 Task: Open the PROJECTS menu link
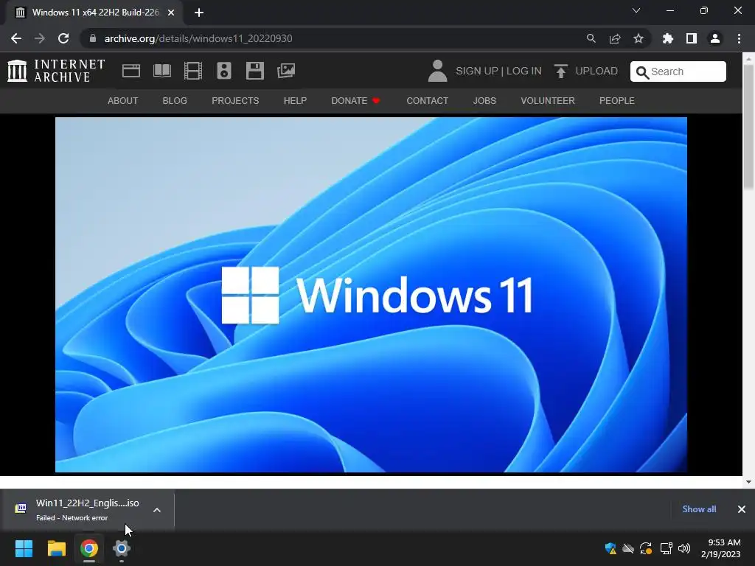point(235,100)
